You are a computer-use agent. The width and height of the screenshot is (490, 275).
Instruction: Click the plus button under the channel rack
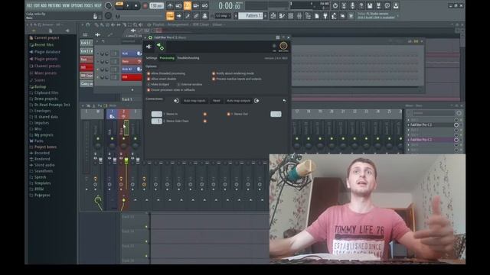[132, 90]
